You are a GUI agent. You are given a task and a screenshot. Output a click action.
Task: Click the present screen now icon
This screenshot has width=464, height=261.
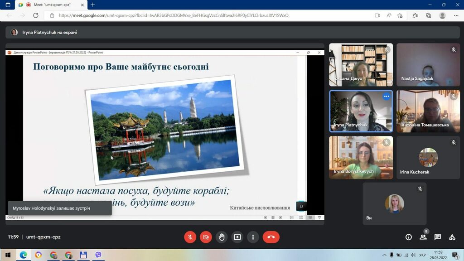(x=237, y=237)
